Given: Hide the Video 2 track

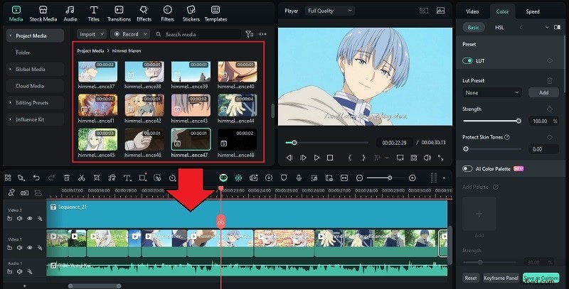Looking at the screenshot, I should click(30, 219).
